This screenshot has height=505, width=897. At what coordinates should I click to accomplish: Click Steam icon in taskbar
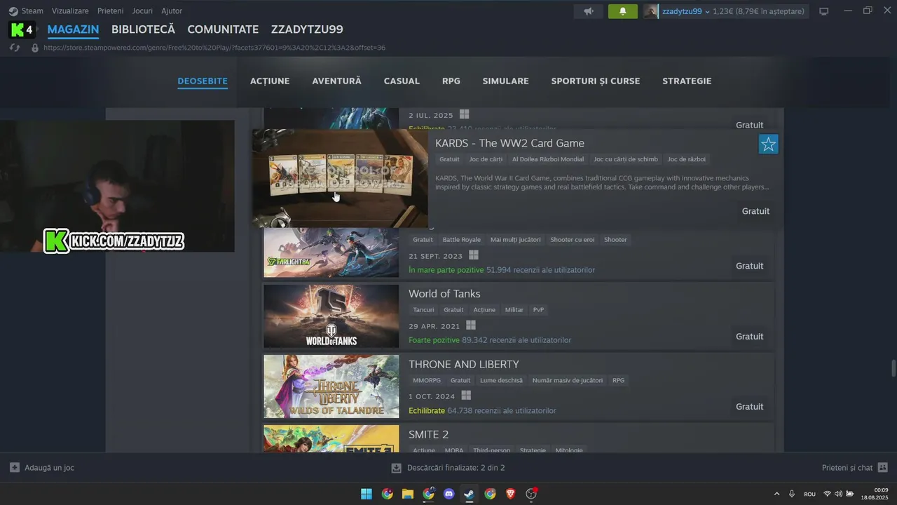click(470, 494)
